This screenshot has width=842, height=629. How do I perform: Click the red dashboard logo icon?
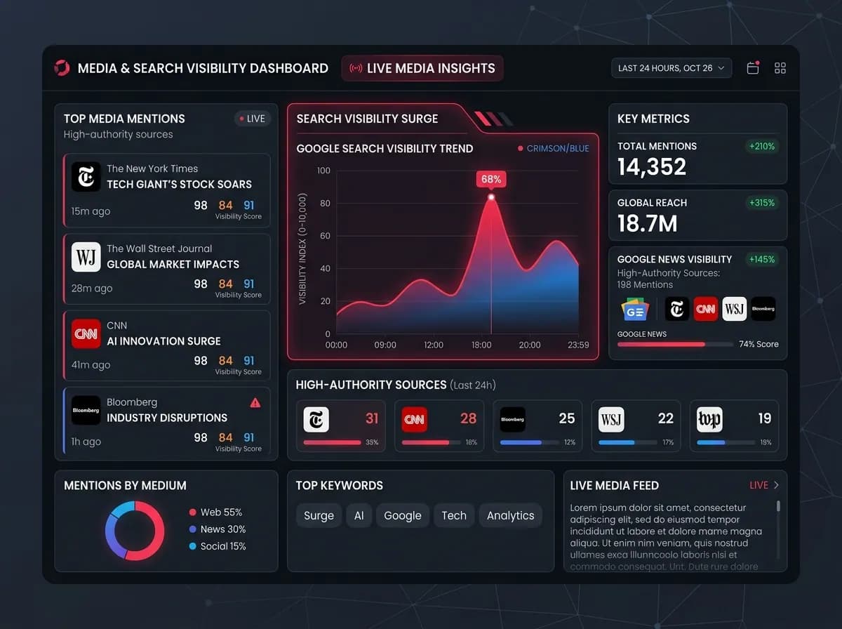[62, 68]
